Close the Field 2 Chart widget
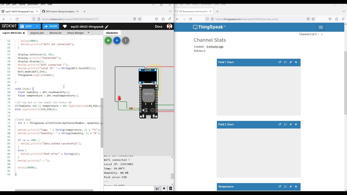The width and height of the screenshot is (347, 195). 296,124
